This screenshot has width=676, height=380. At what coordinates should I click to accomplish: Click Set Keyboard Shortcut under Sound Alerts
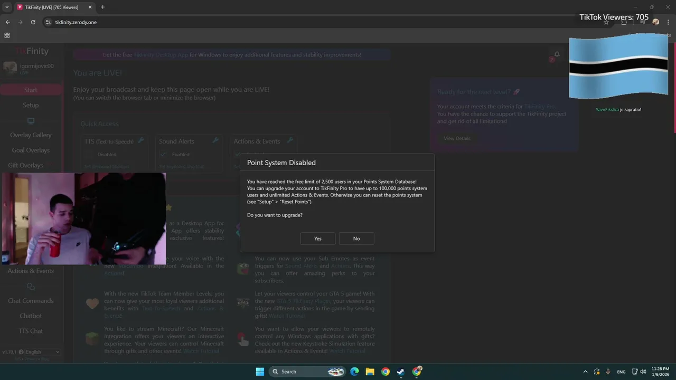click(x=181, y=166)
